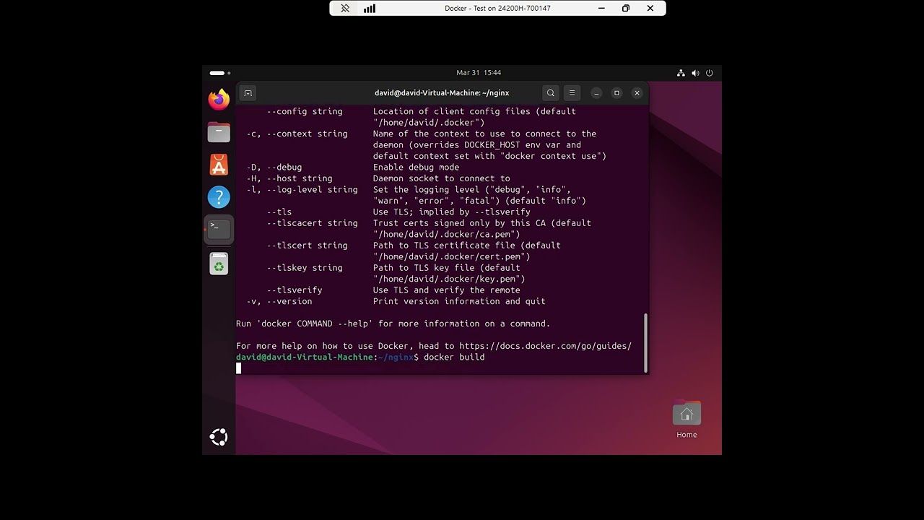Image resolution: width=924 pixels, height=520 pixels.
Task: Open Firefox from the Ubuntu dock
Action: click(219, 99)
